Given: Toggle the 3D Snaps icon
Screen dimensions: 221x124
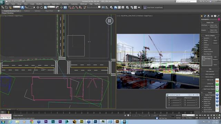Looking at the screenshot, I should pyautogui.click(x=70, y=7).
